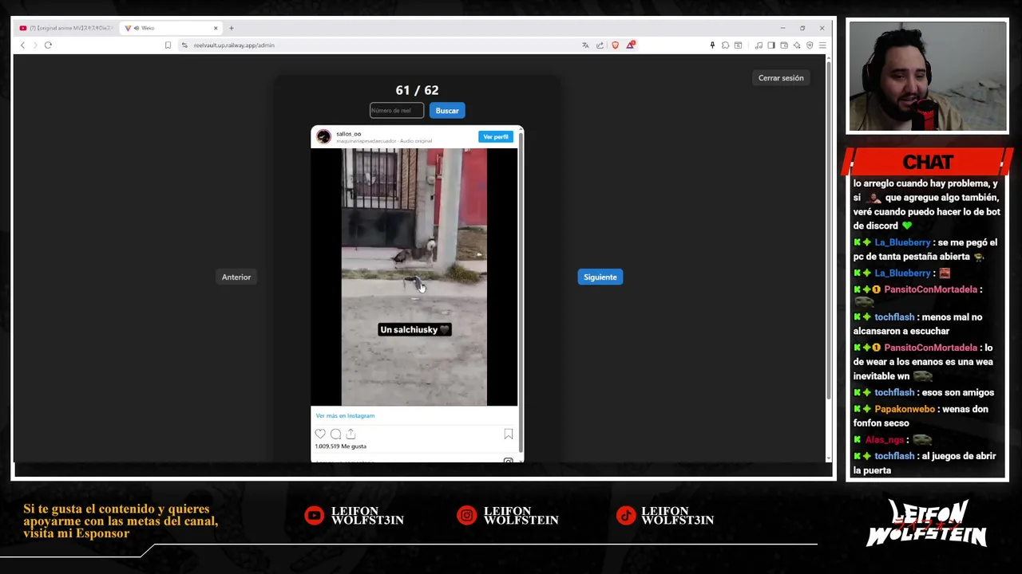The width and height of the screenshot is (1022, 574).
Task: Click the streamer webcam feed
Action: coord(928,77)
